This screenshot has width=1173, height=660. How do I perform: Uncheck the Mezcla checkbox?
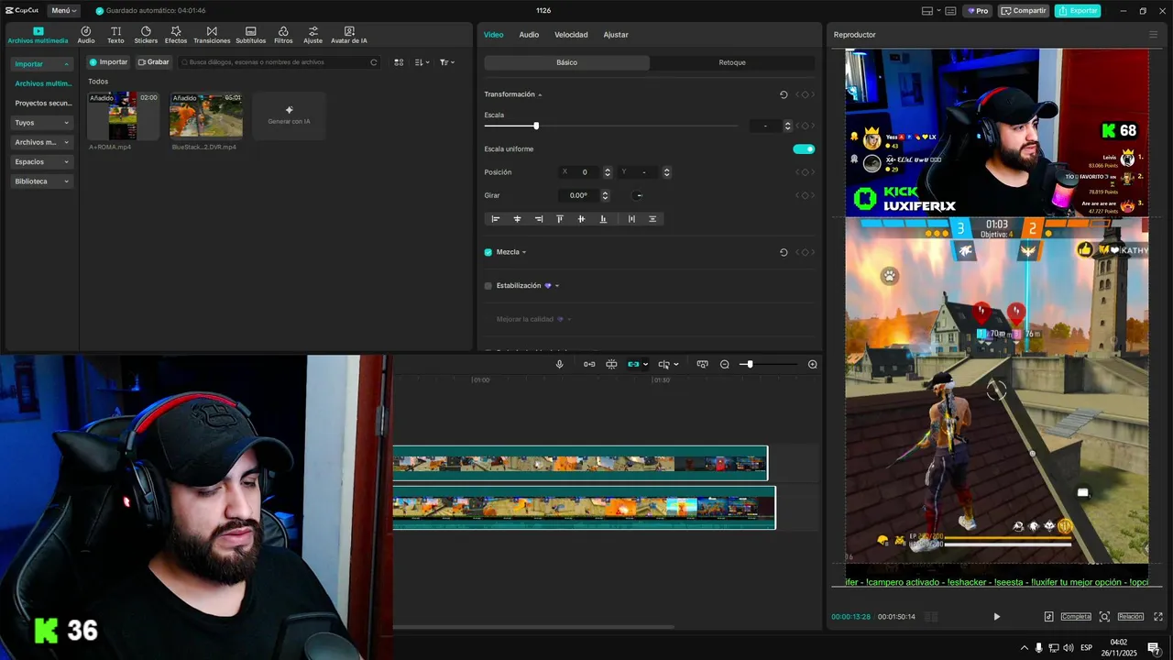[x=488, y=252]
